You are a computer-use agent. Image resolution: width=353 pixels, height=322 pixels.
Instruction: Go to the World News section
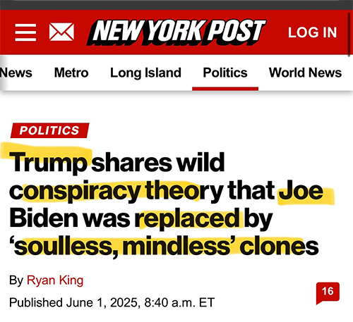pyautogui.click(x=305, y=73)
